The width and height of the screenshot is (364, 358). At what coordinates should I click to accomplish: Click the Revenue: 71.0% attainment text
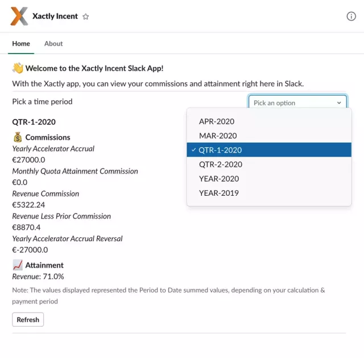(x=38, y=277)
